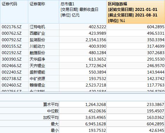Click the stock name 天华超净
This screenshot has width=165, height=133.
click(x=37, y=59)
